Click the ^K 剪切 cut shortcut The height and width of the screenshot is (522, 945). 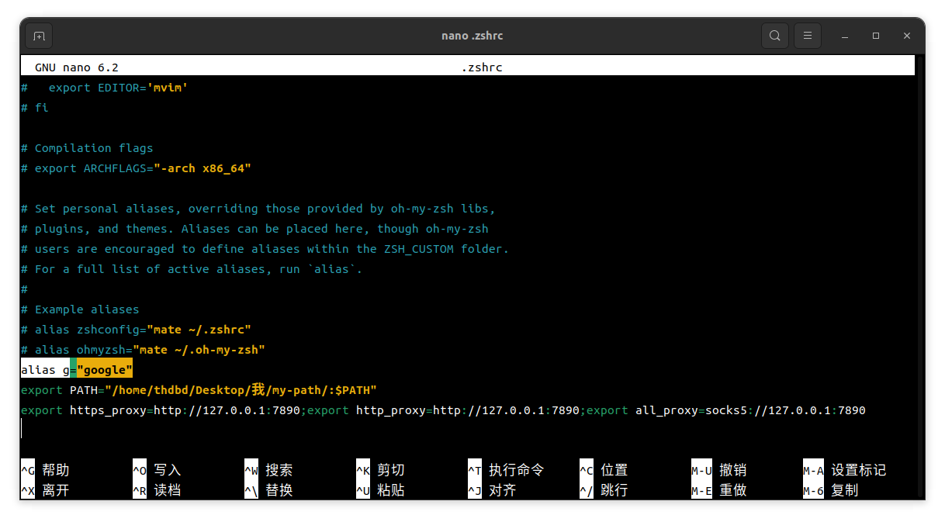tap(380, 470)
